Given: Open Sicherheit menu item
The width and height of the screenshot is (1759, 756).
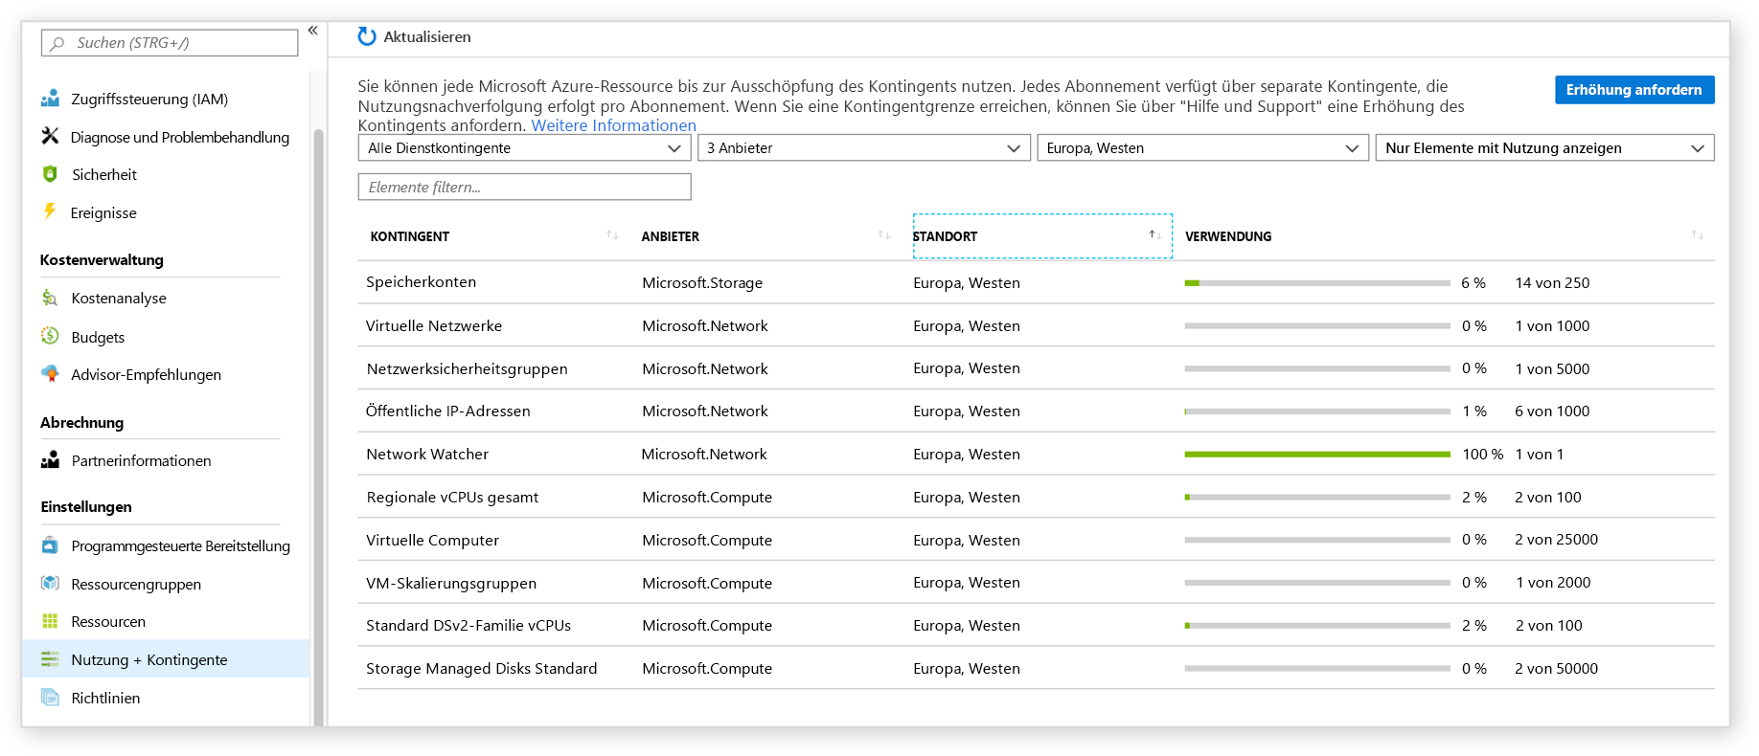Looking at the screenshot, I should pyautogui.click(x=104, y=175).
